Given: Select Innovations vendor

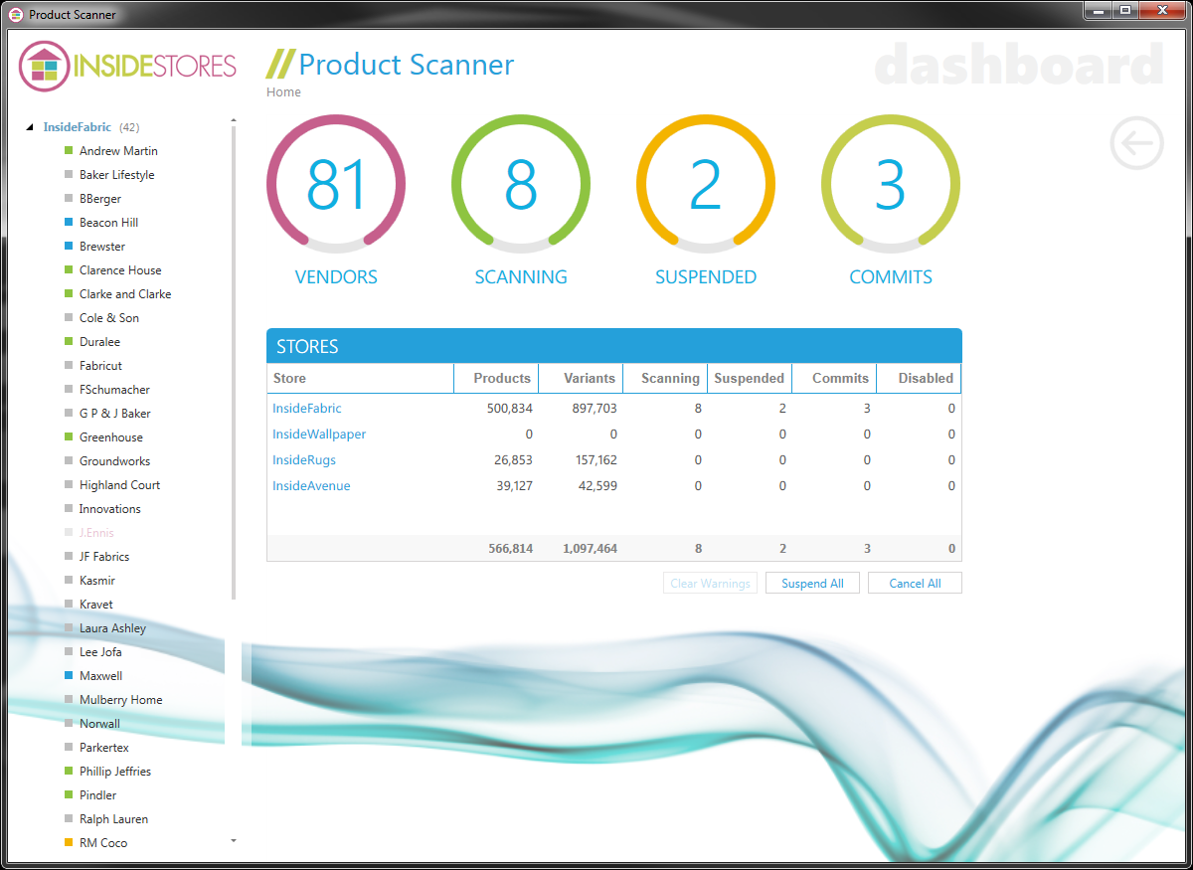Looking at the screenshot, I should coord(110,509).
